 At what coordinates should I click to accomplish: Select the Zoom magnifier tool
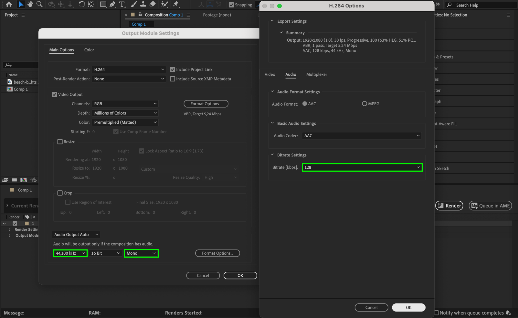[x=39, y=4]
